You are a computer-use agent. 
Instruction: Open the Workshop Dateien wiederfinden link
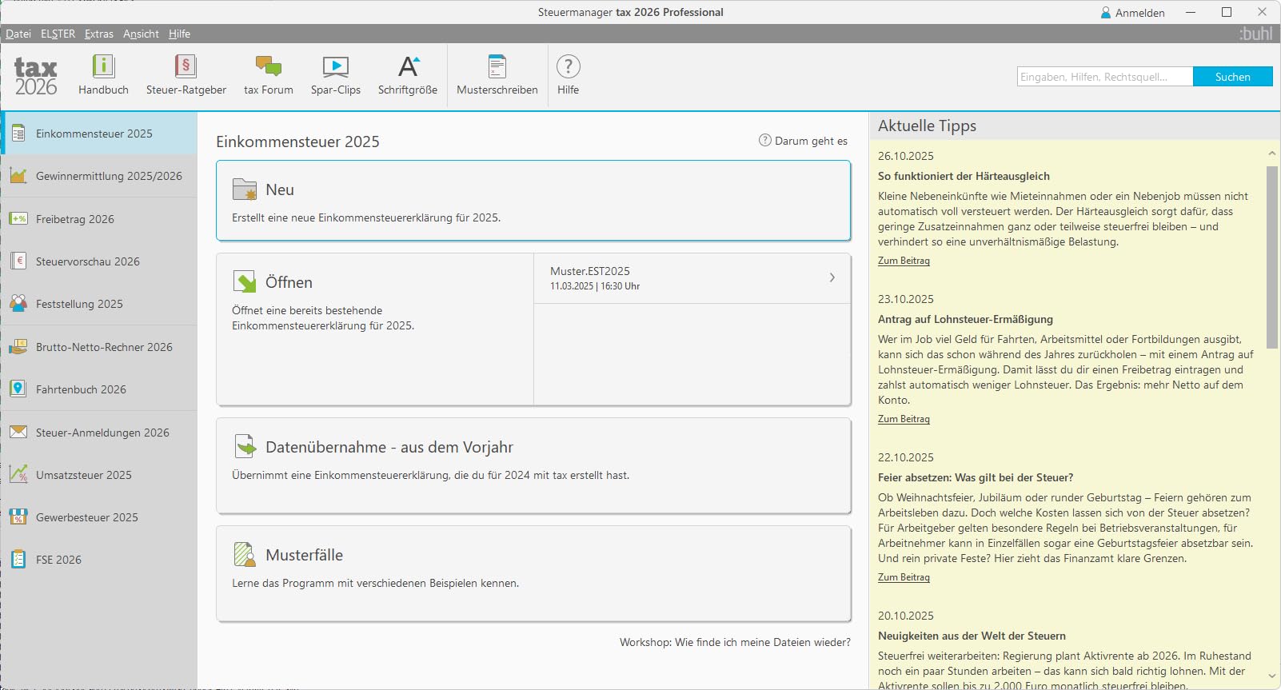735,642
